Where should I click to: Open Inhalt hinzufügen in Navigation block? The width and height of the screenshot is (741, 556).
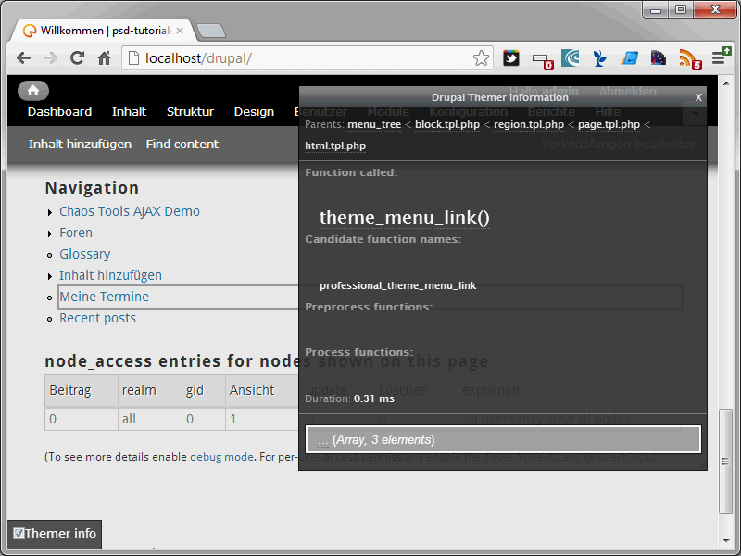pyautogui.click(x=110, y=275)
